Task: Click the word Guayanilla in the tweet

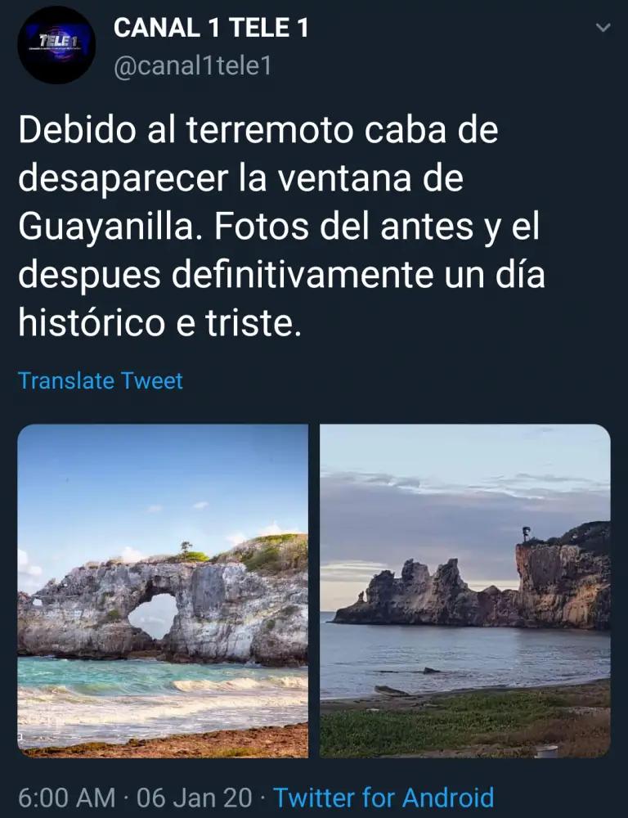Action: (105, 227)
